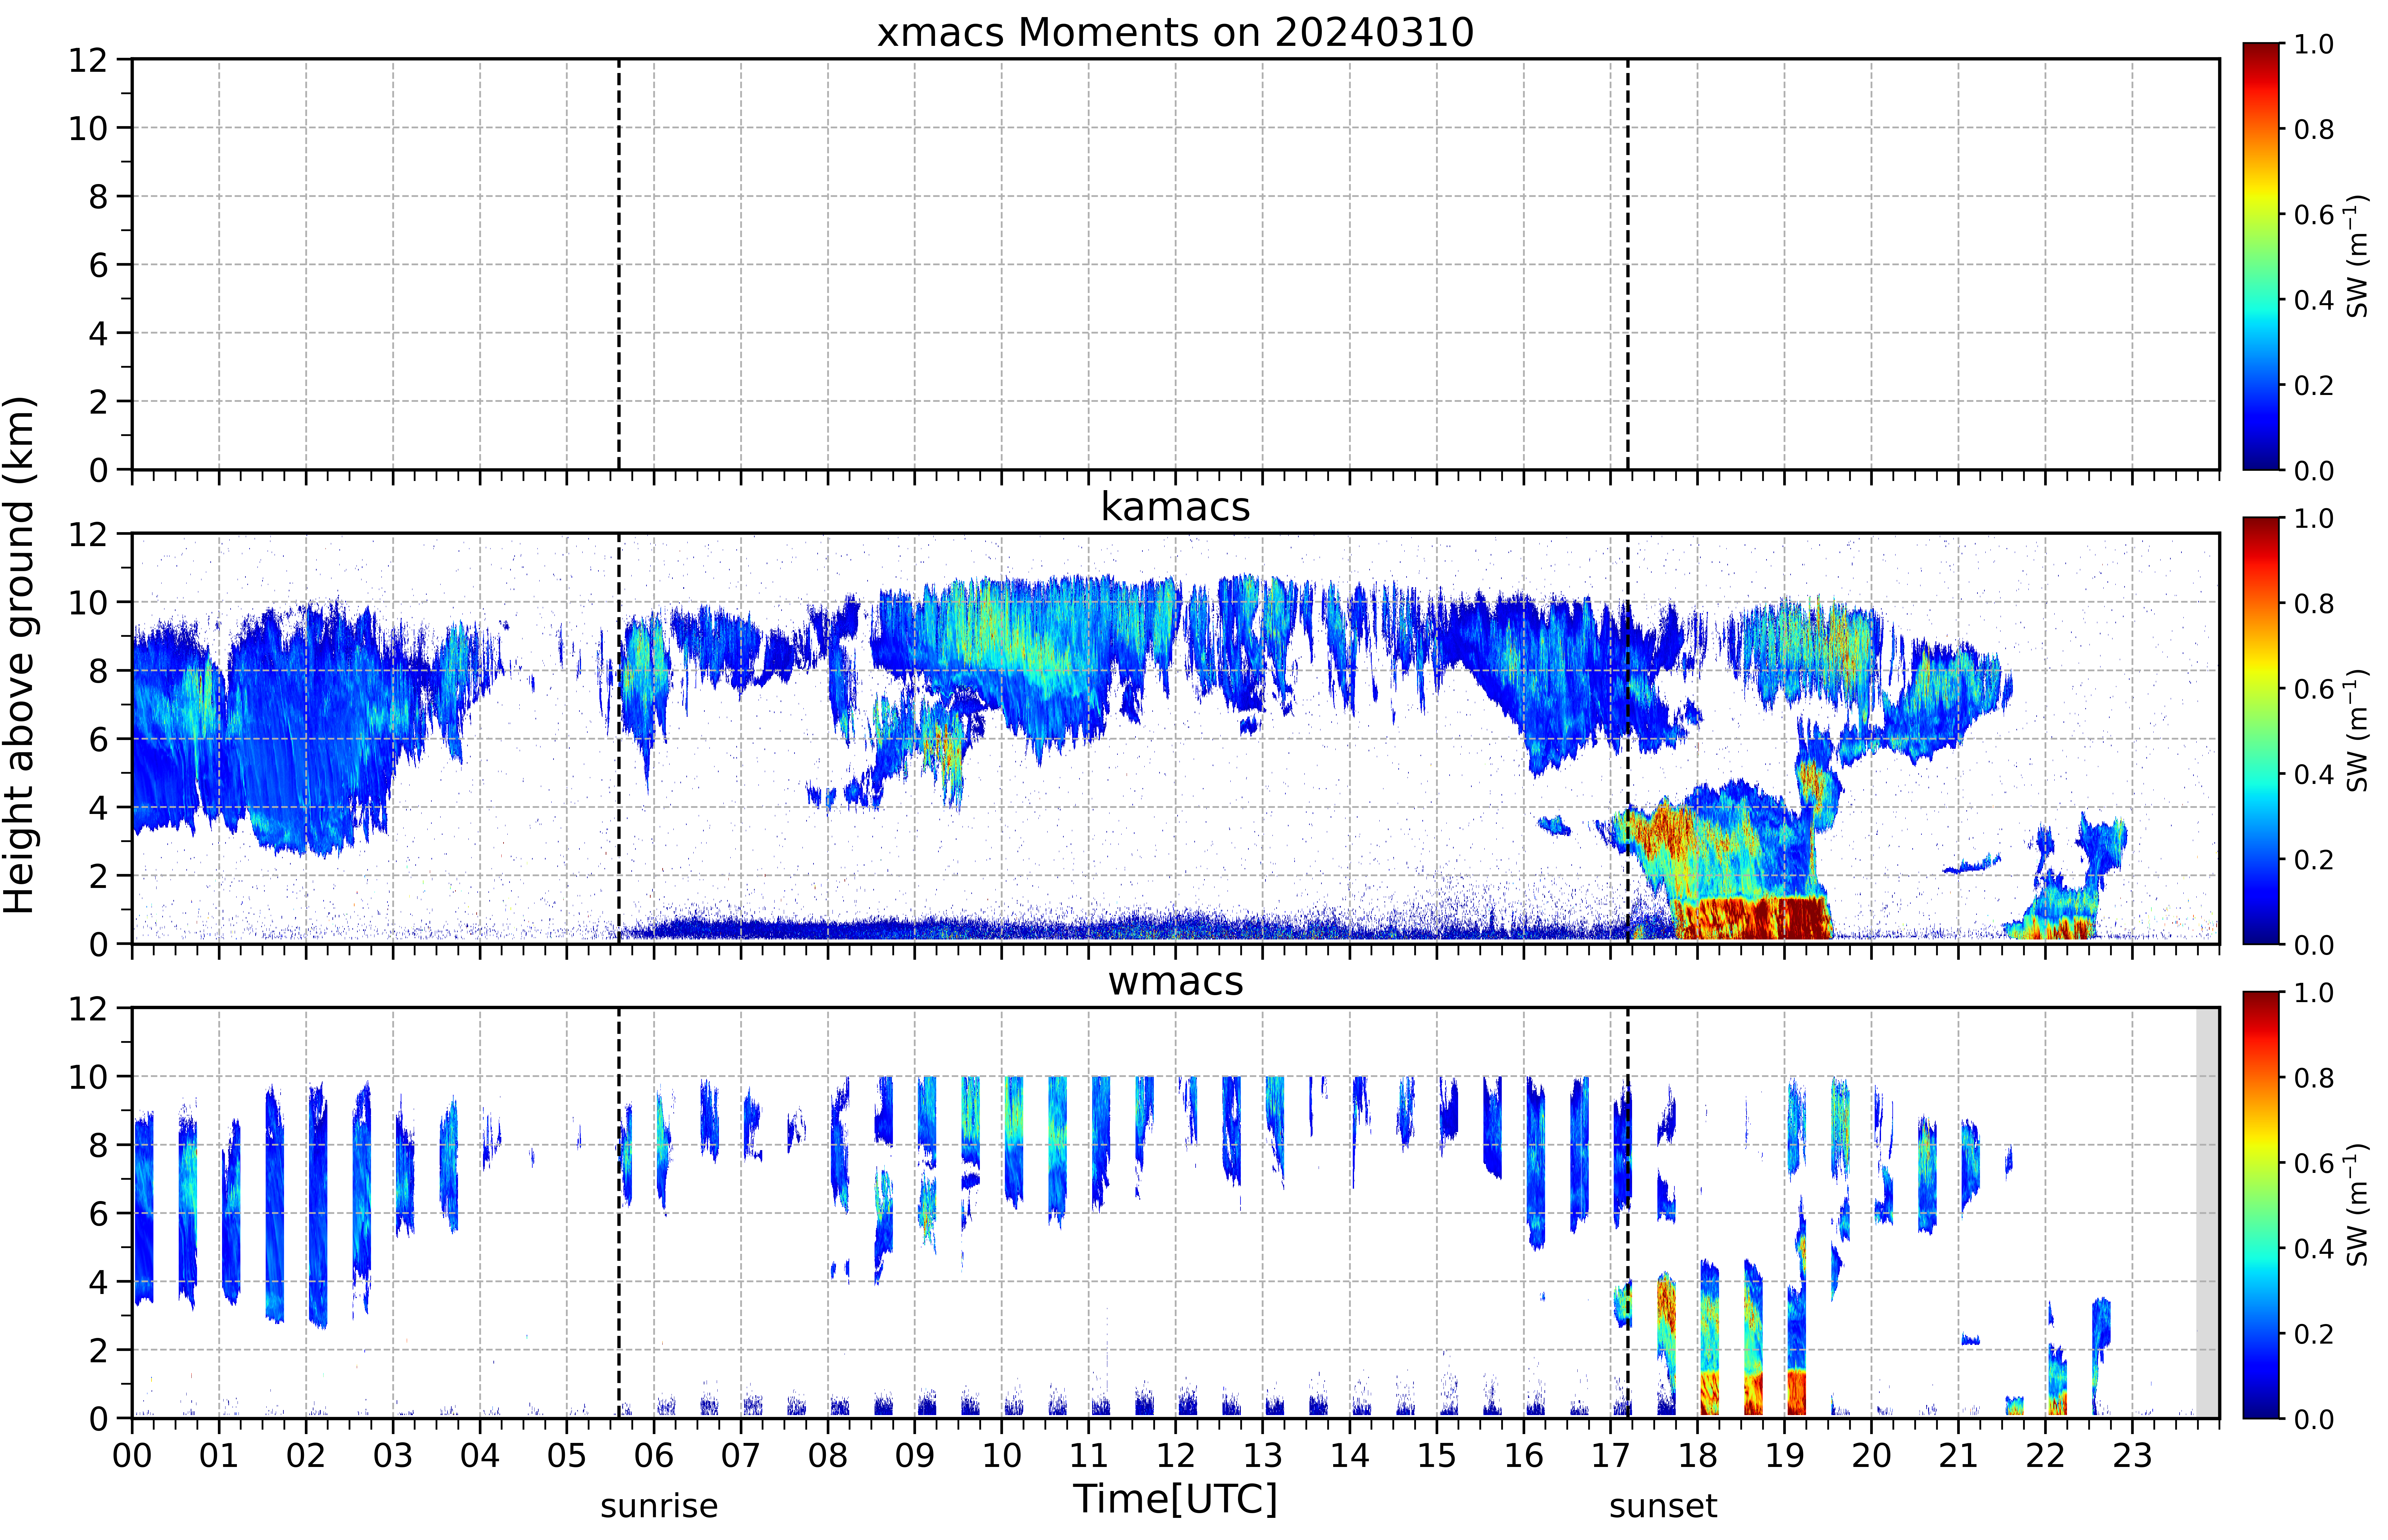Click the "4" height tick label of the kamacs panel
Viewport: 2388px width, 1540px height.
pyautogui.click(x=98, y=808)
